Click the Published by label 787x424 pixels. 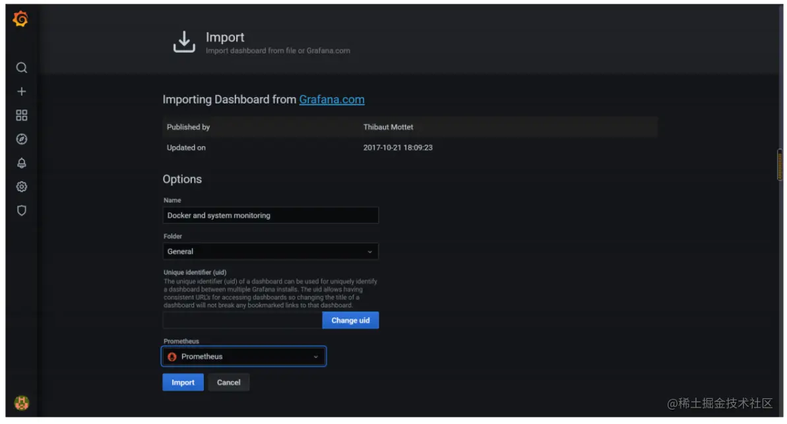(188, 127)
